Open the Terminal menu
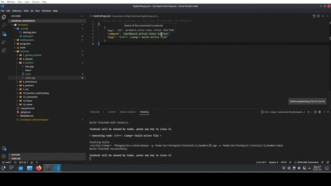Screen dimensions: 331x186 46,11
